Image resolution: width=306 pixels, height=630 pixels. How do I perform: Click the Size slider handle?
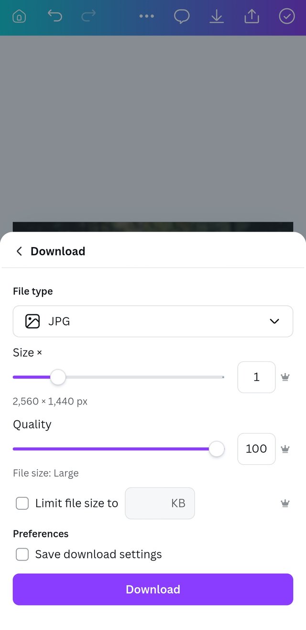[58, 377]
